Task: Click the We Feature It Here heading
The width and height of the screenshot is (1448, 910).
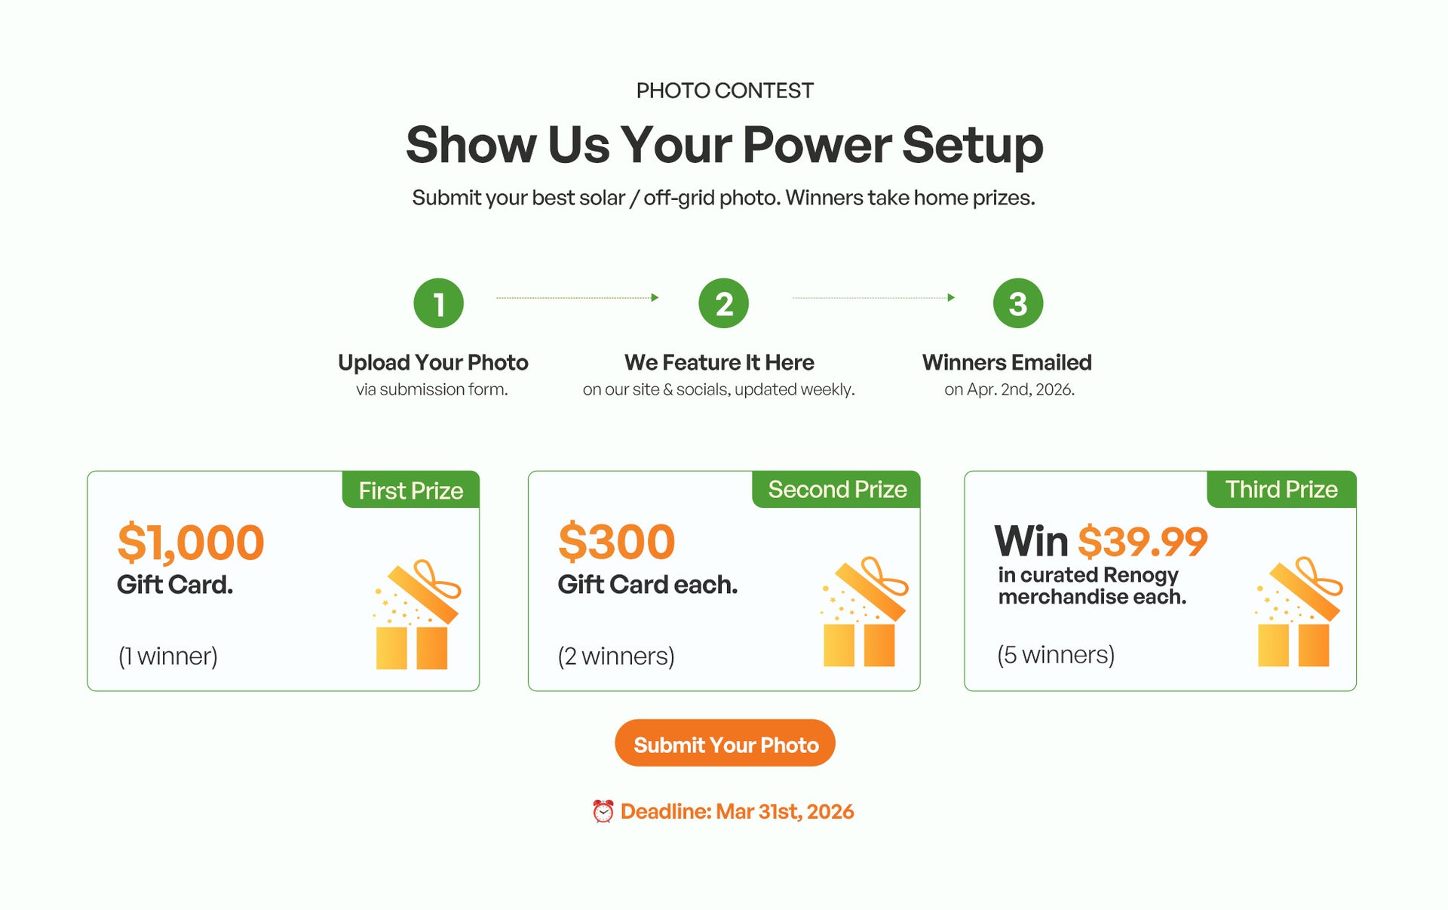Action: (719, 362)
